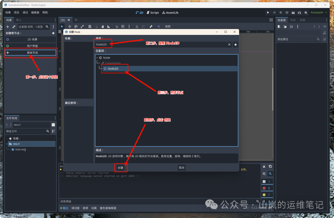Click the Ruler Mode triangle tool

109,27
